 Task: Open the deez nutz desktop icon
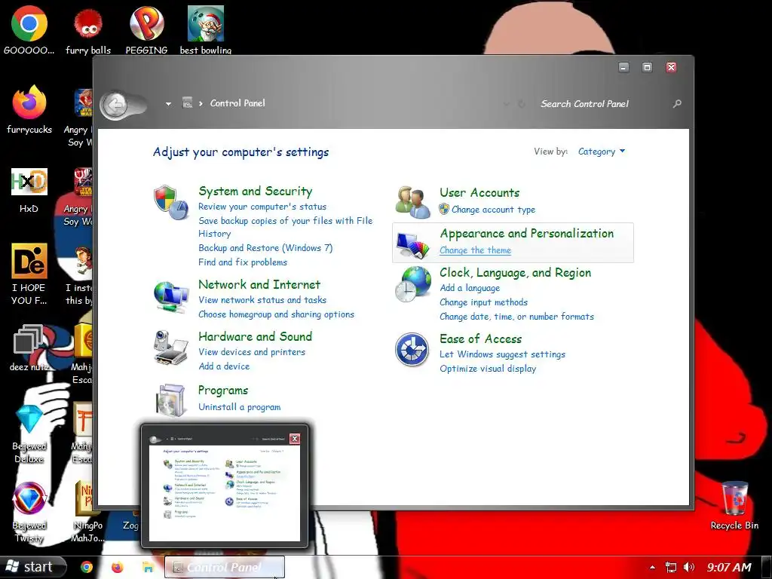pos(29,348)
